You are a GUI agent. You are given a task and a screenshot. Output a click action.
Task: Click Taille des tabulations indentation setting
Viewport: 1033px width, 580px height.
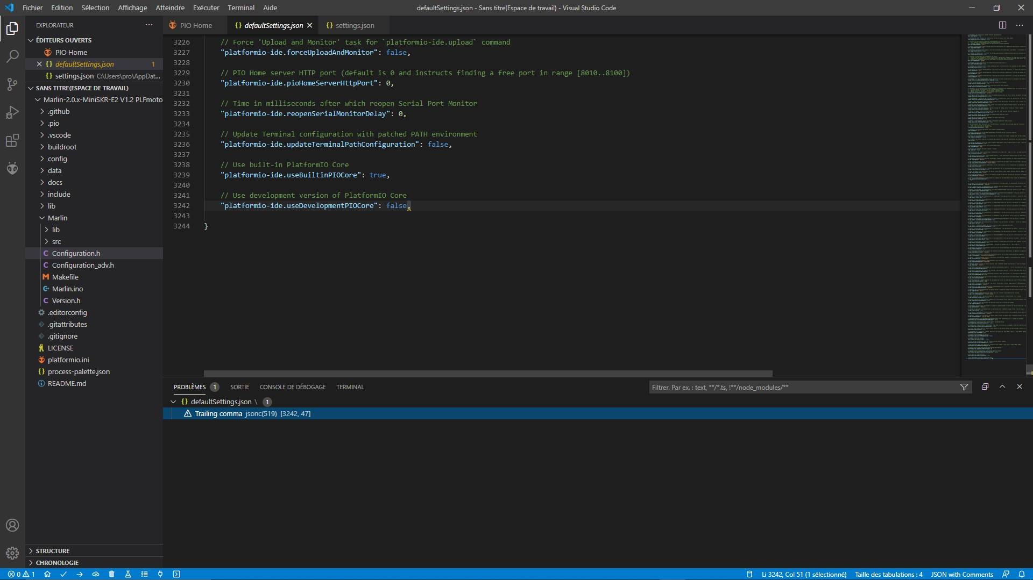888,574
